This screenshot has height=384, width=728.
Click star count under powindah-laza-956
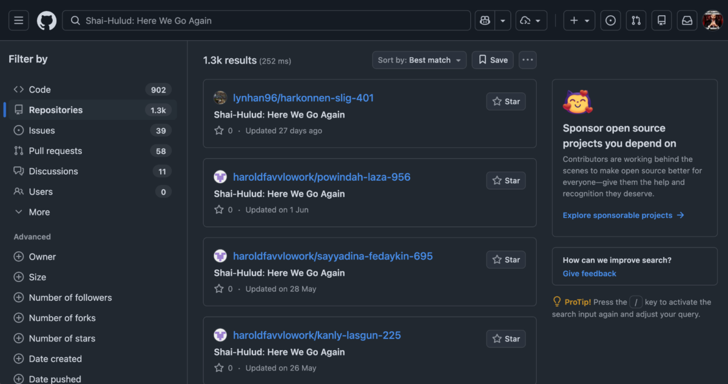coord(223,210)
